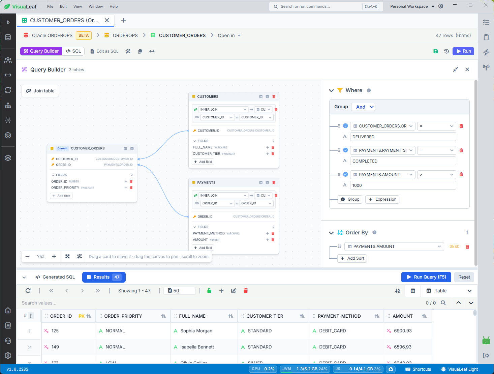Click the Add Sort button
This screenshot has width=494, height=374.
352,258
